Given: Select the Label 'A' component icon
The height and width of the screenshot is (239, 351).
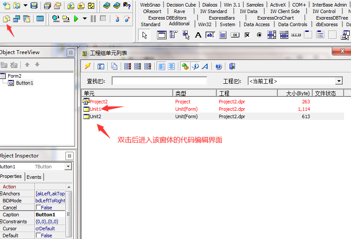Looking at the screenshot, I should point(198,35).
